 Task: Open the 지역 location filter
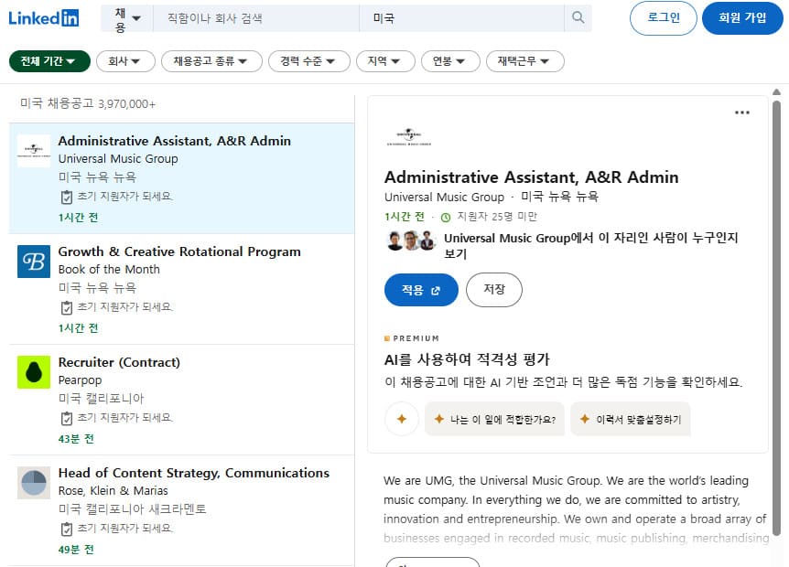pyautogui.click(x=385, y=61)
